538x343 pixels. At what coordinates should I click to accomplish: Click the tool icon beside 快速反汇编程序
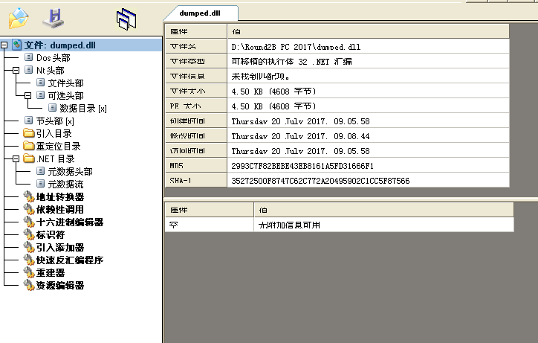[29, 260]
